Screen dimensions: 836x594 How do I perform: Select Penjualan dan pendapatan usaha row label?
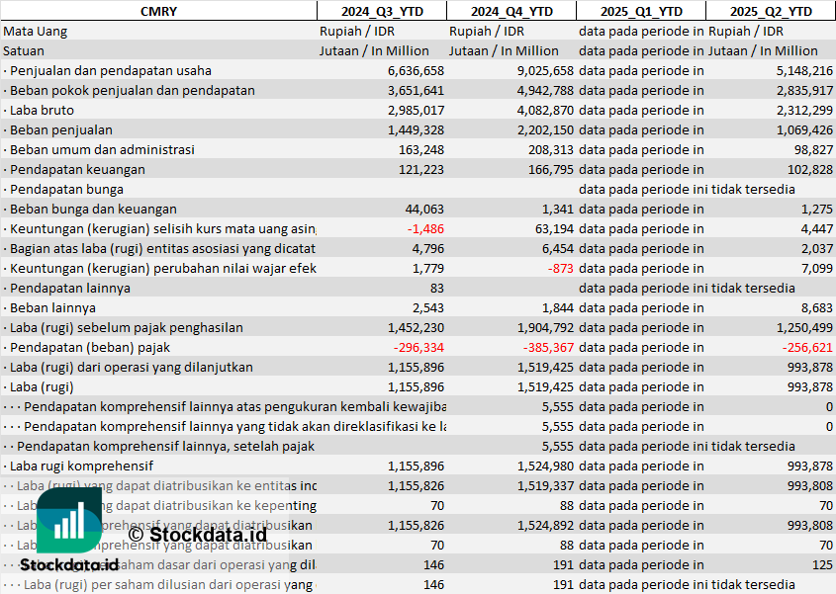click(108, 71)
